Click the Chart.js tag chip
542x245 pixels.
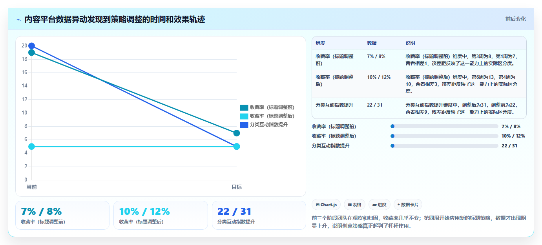pos(326,205)
